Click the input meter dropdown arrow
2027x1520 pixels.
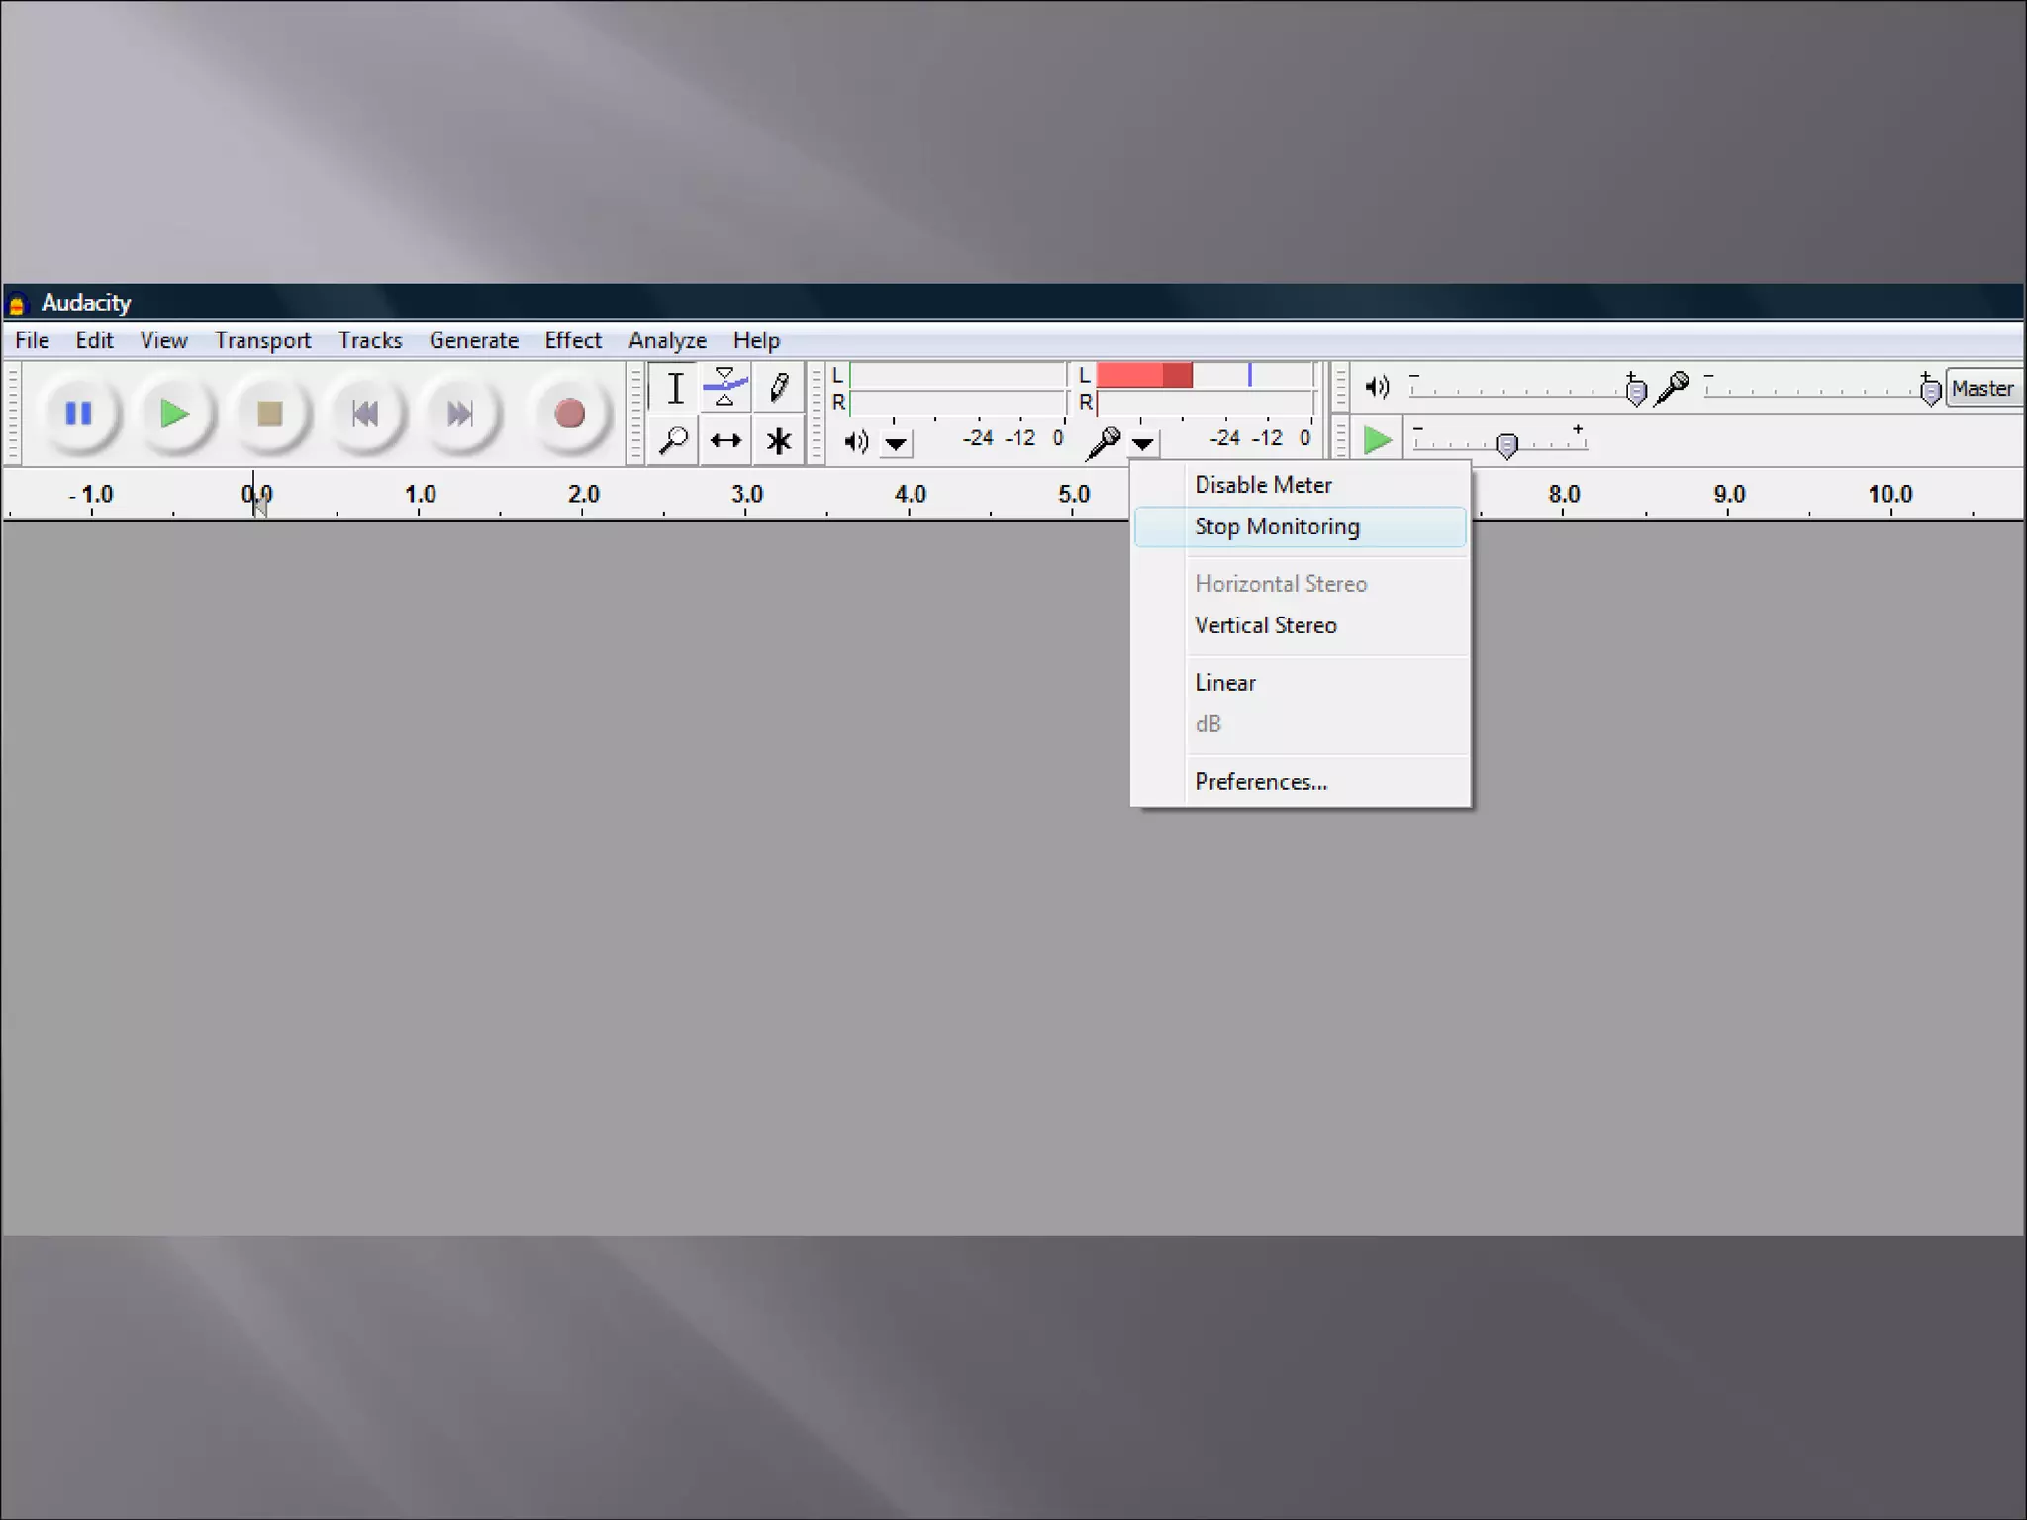pos(1143,443)
